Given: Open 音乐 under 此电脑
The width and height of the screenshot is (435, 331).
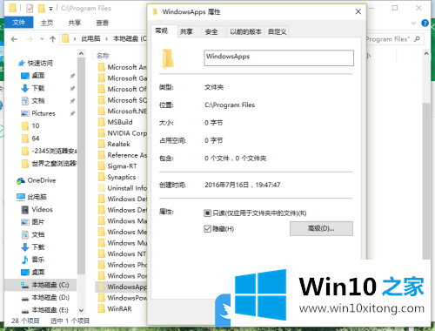Looking at the screenshot, I should coord(38,260).
